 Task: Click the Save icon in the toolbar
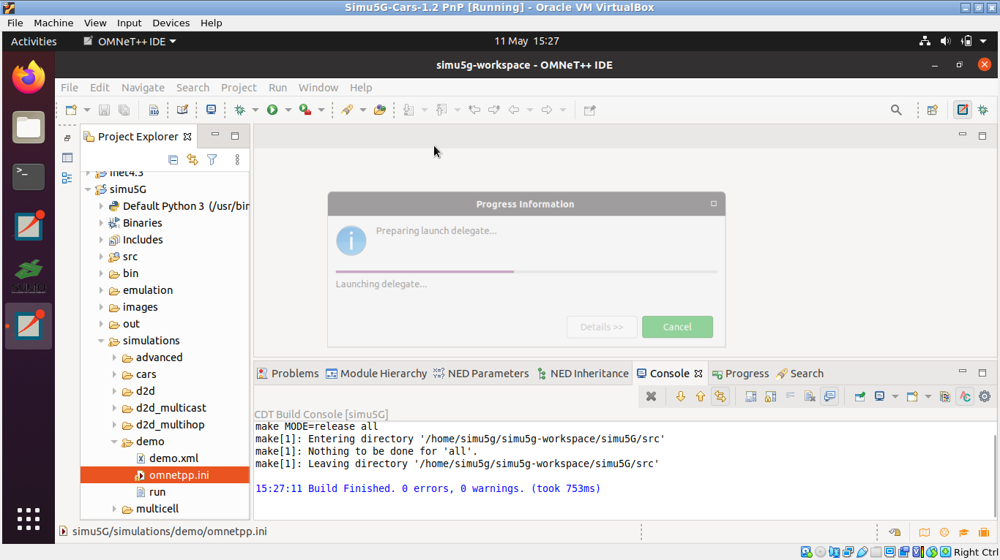pos(104,110)
